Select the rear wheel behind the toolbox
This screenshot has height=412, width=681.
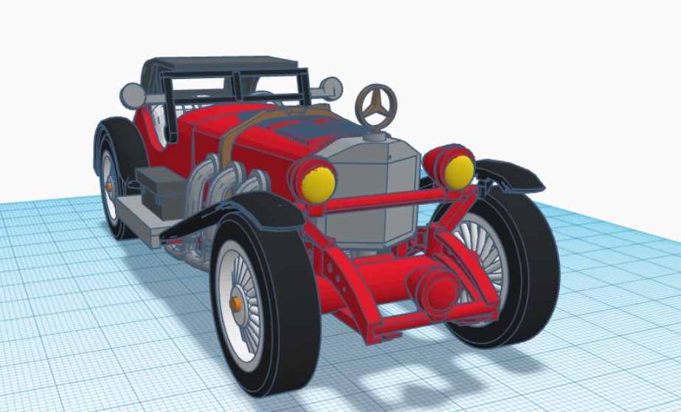tap(114, 179)
